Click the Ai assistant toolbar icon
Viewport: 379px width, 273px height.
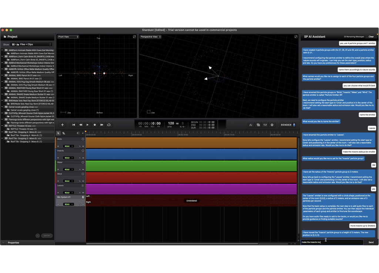click(251, 125)
